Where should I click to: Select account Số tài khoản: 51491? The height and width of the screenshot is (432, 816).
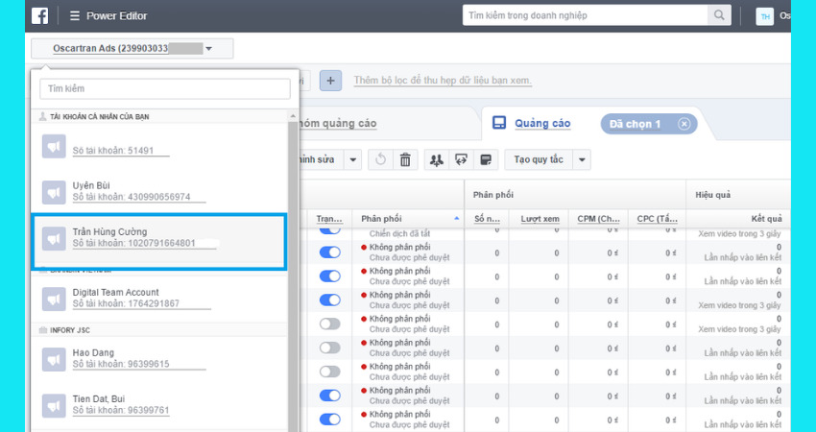pos(159,146)
